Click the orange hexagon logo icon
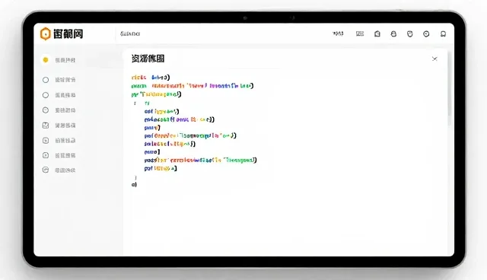Viewport: 487px width, 280px height. tap(45, 33)
